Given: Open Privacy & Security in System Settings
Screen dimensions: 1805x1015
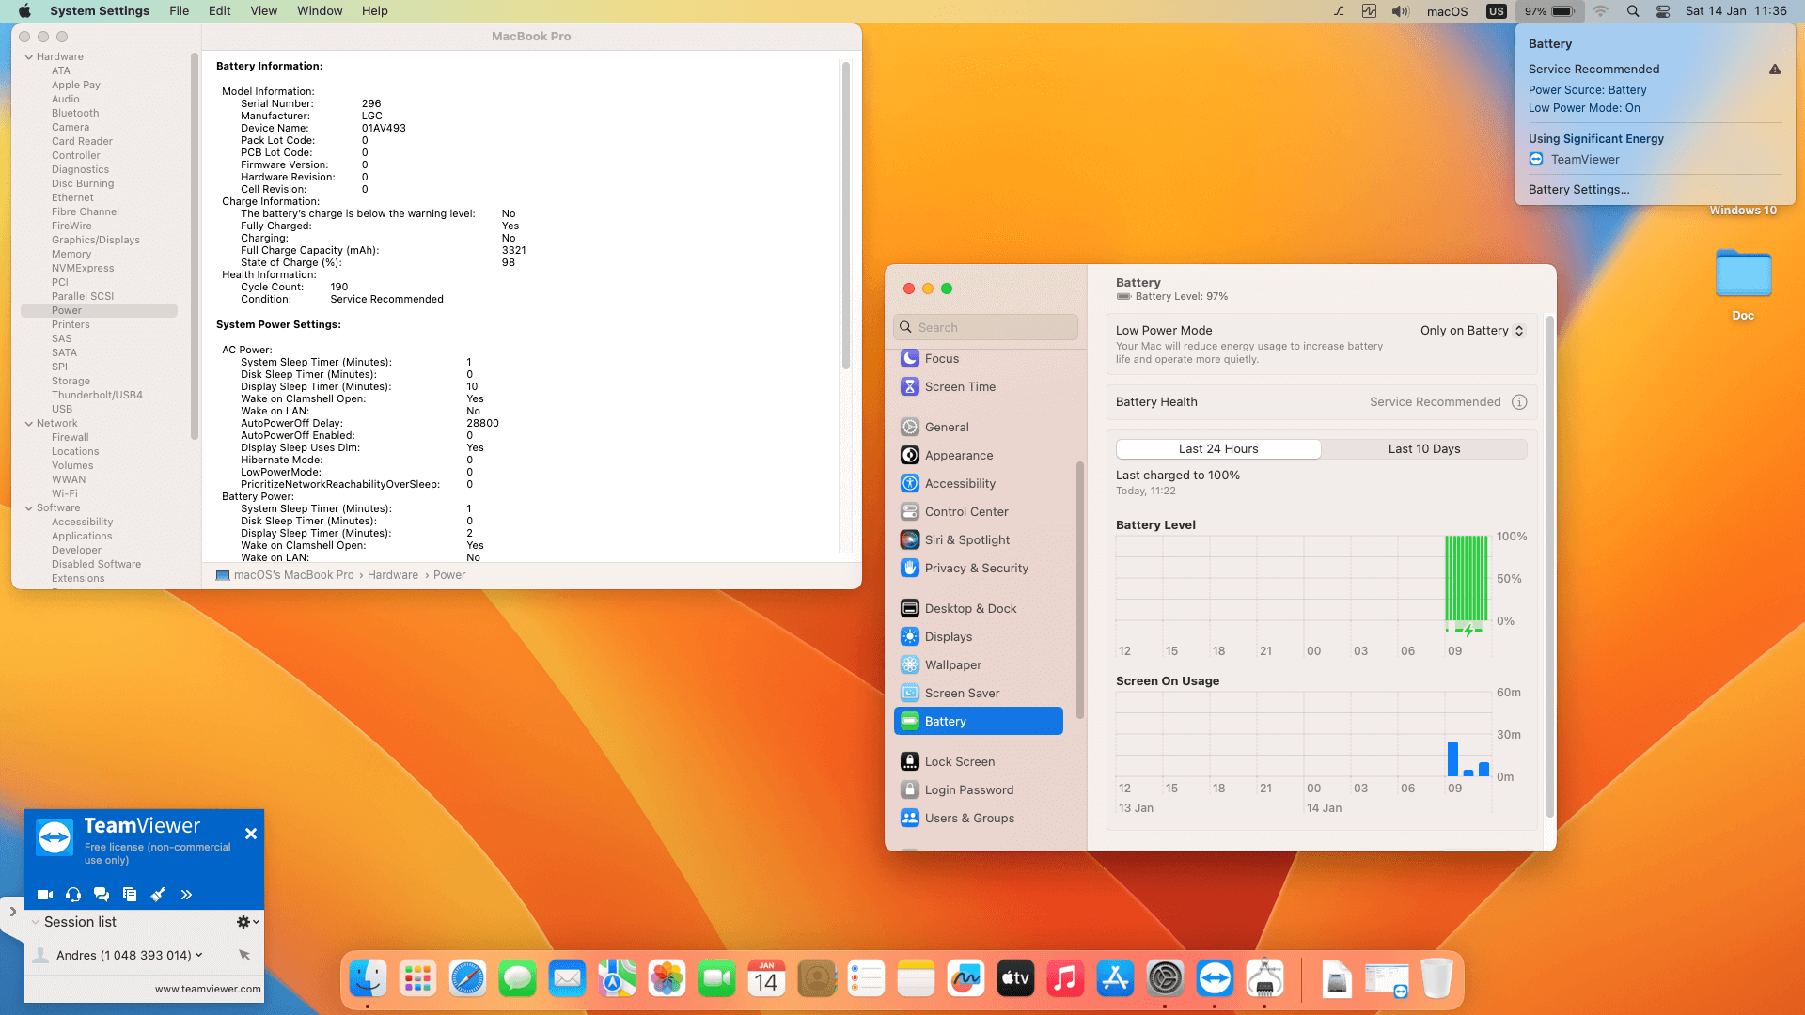Looking at the screenshot, I should [x=978, y=569].
